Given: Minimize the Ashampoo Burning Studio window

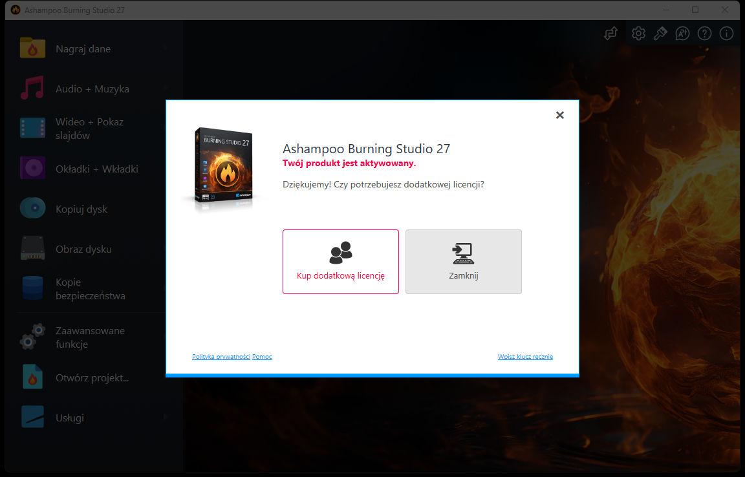Looking at the screenshot, I should 666,10.
